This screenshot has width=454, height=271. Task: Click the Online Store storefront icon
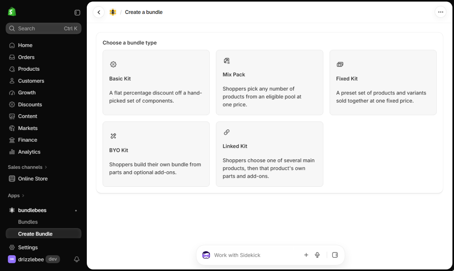point(12,179)
